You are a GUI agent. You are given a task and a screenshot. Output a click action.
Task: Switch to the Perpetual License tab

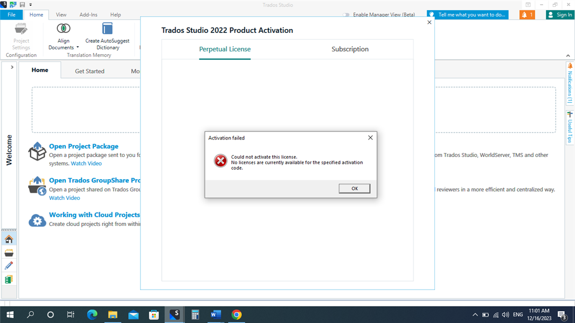[x=225, y=49]
